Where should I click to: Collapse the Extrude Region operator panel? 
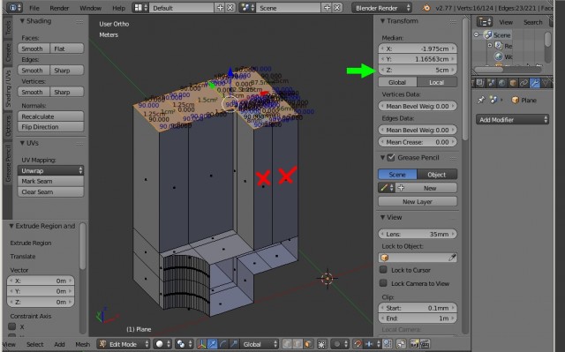(x=11, y=226)
